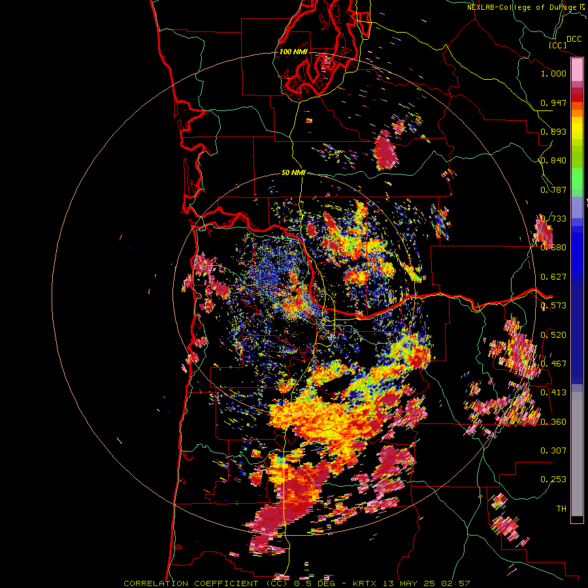The height and width of the screenshot is (588, 588).
Task: Select the [CC] legend title
Action: [x=558, y=45]
